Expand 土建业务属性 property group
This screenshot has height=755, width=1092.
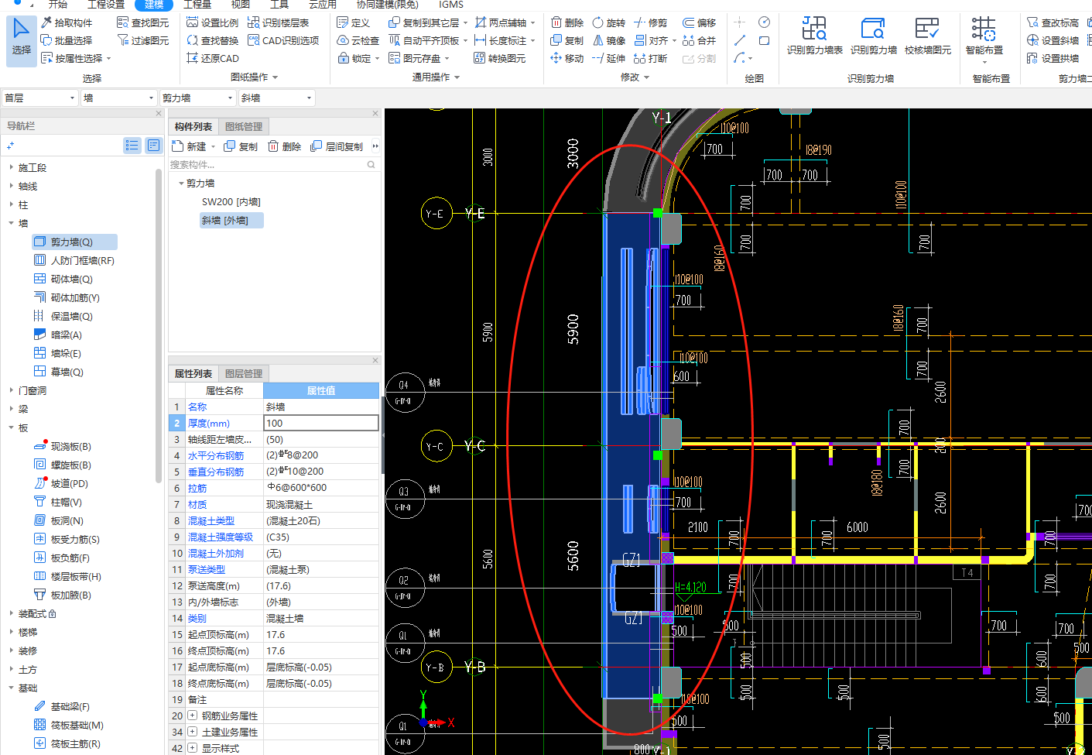click(x=192, y=732)
